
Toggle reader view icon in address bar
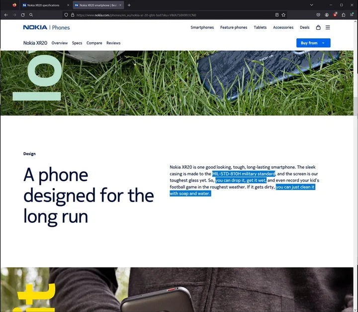coord(277,15)
